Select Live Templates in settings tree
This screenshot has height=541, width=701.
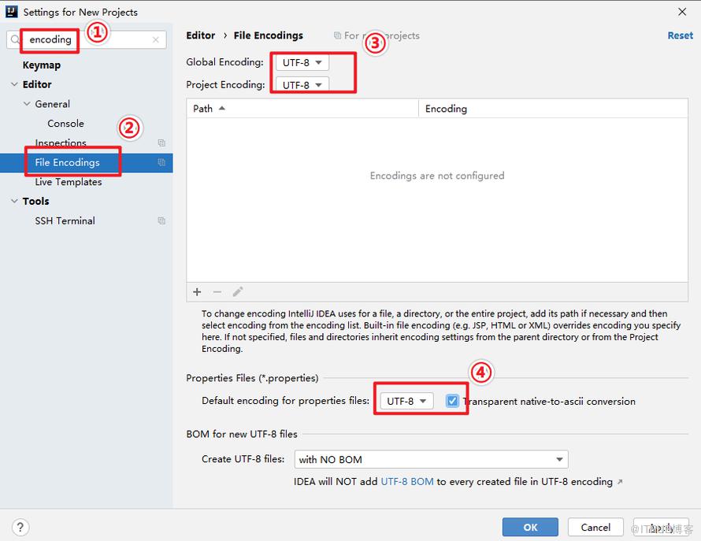pos(69,182)
